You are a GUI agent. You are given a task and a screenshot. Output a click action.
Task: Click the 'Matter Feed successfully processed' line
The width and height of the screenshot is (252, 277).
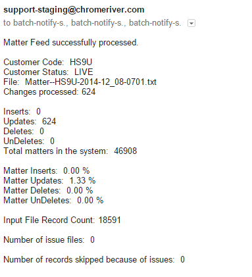71,43
